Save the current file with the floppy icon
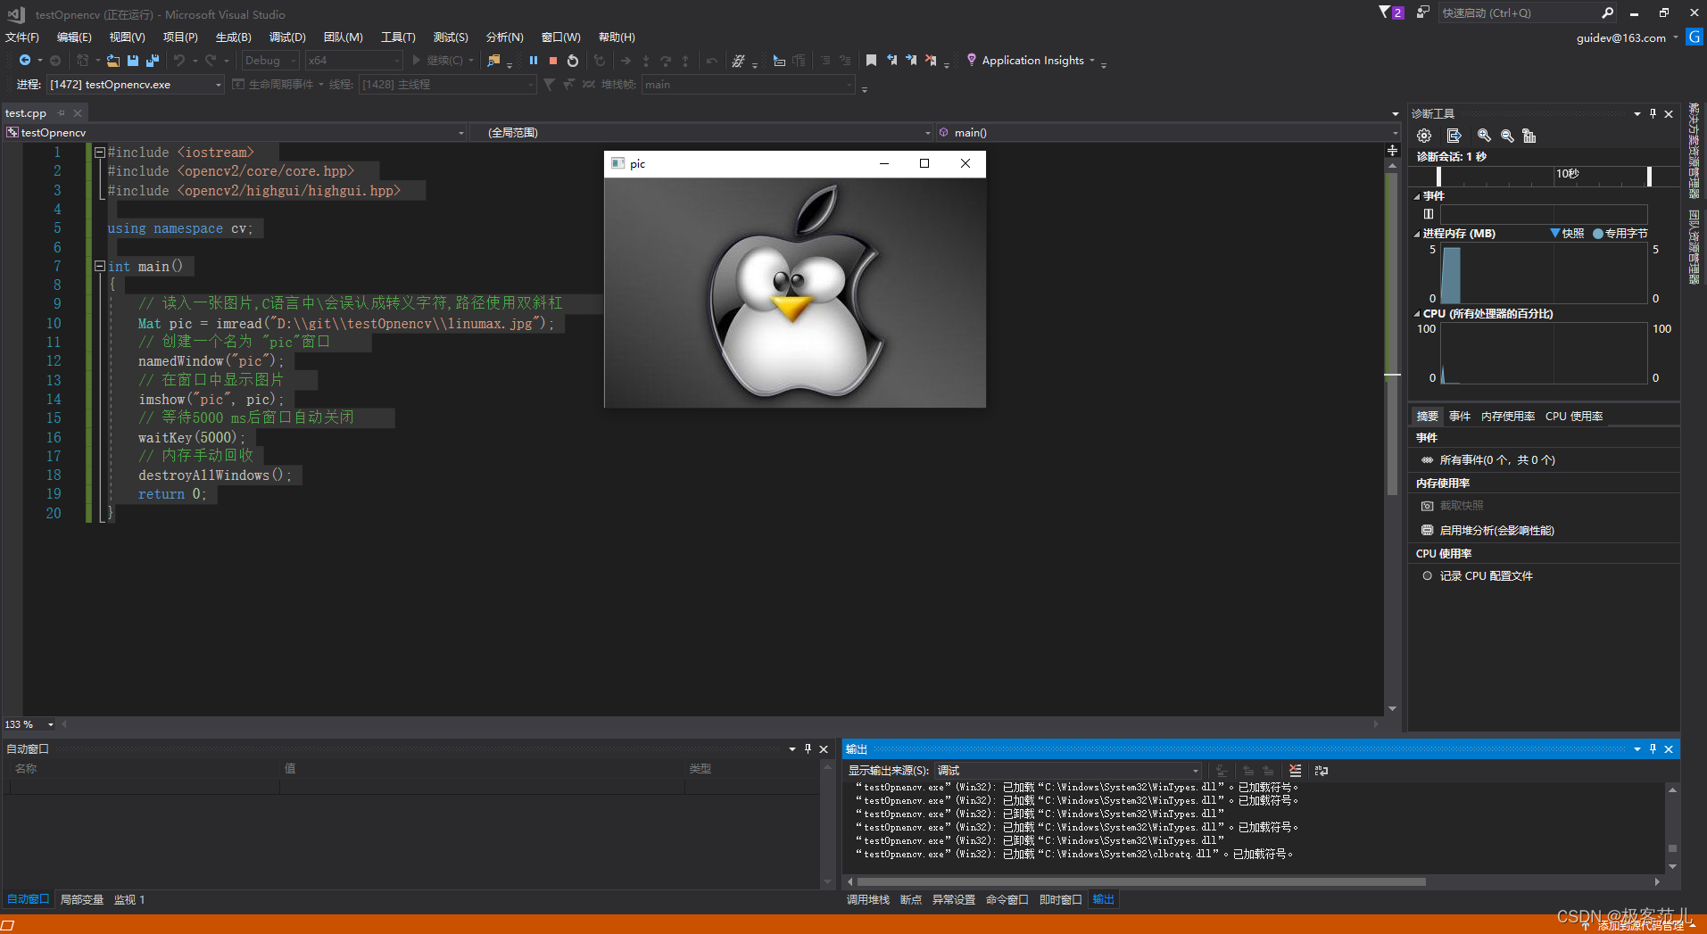 pos(133,61)
